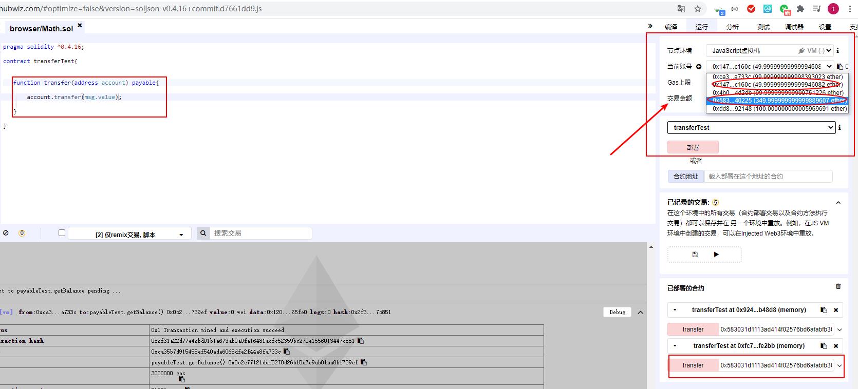
Task: Click the pending transactions counter badge
Action: pos(22,232)
